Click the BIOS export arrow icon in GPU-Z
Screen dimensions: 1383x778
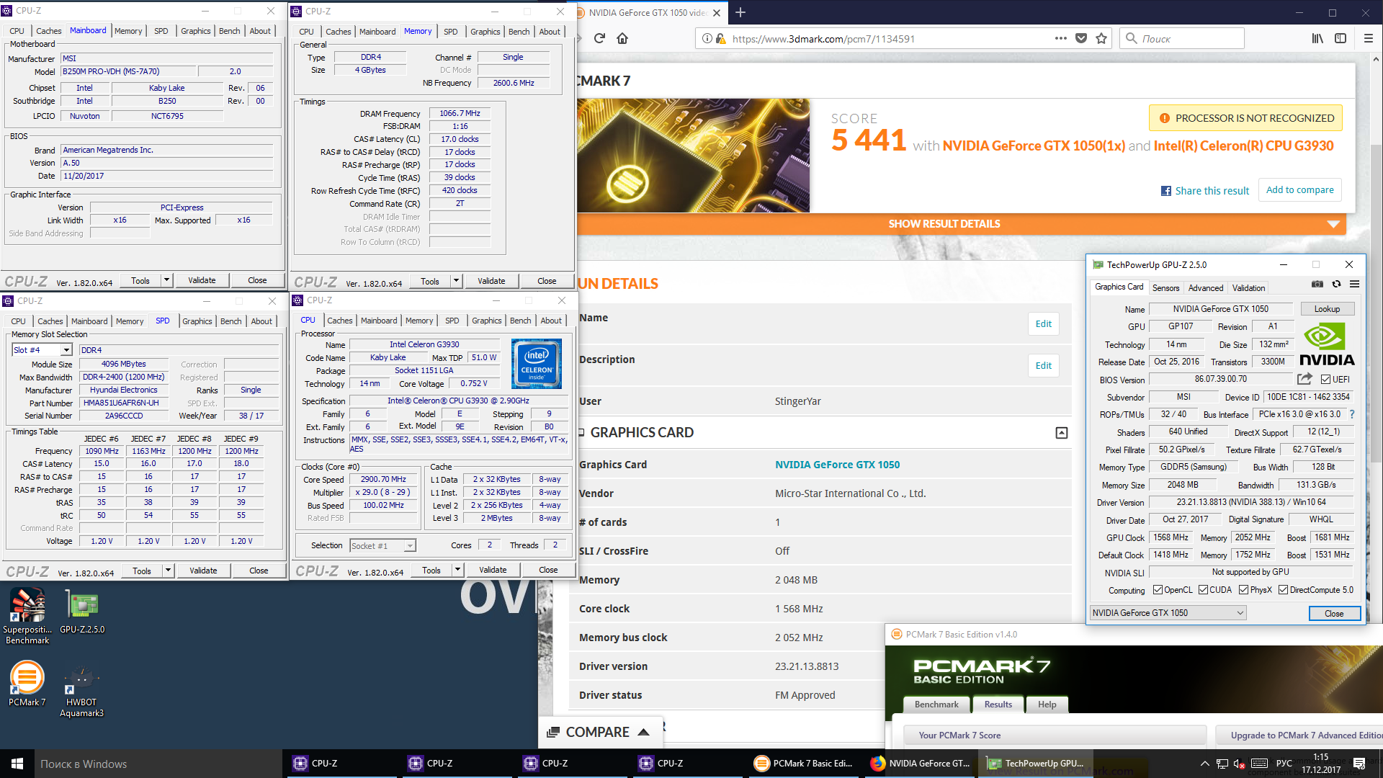[1304, 379]
